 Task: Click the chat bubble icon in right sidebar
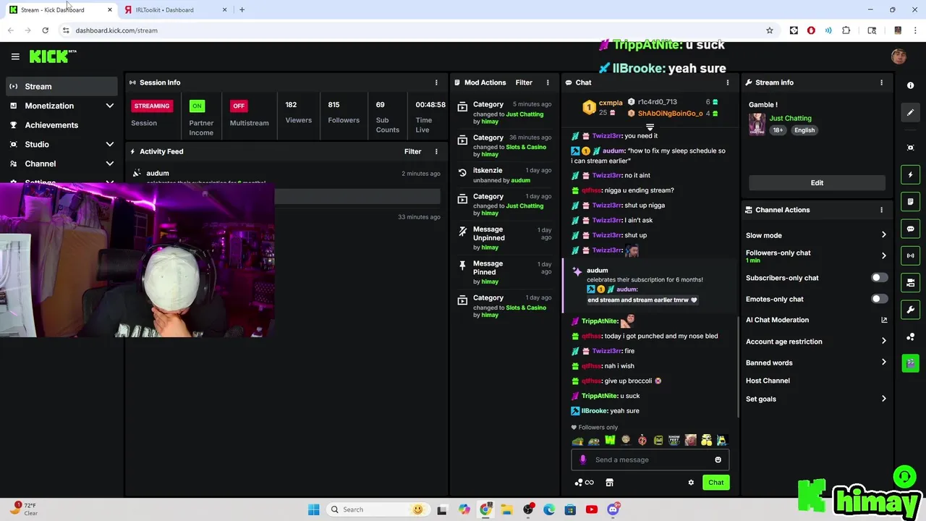pos(910,229)
